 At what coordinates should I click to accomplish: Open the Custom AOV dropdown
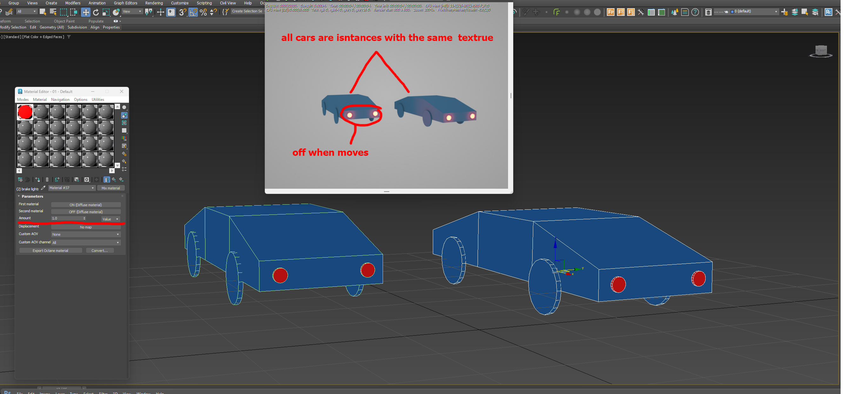coord(86,234)
